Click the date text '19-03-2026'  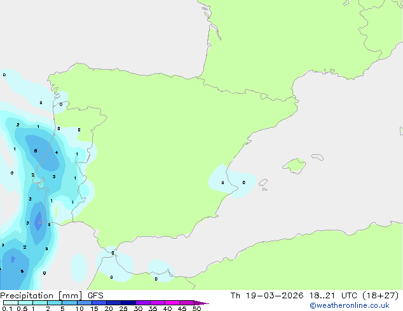click(x=274, y=296)
